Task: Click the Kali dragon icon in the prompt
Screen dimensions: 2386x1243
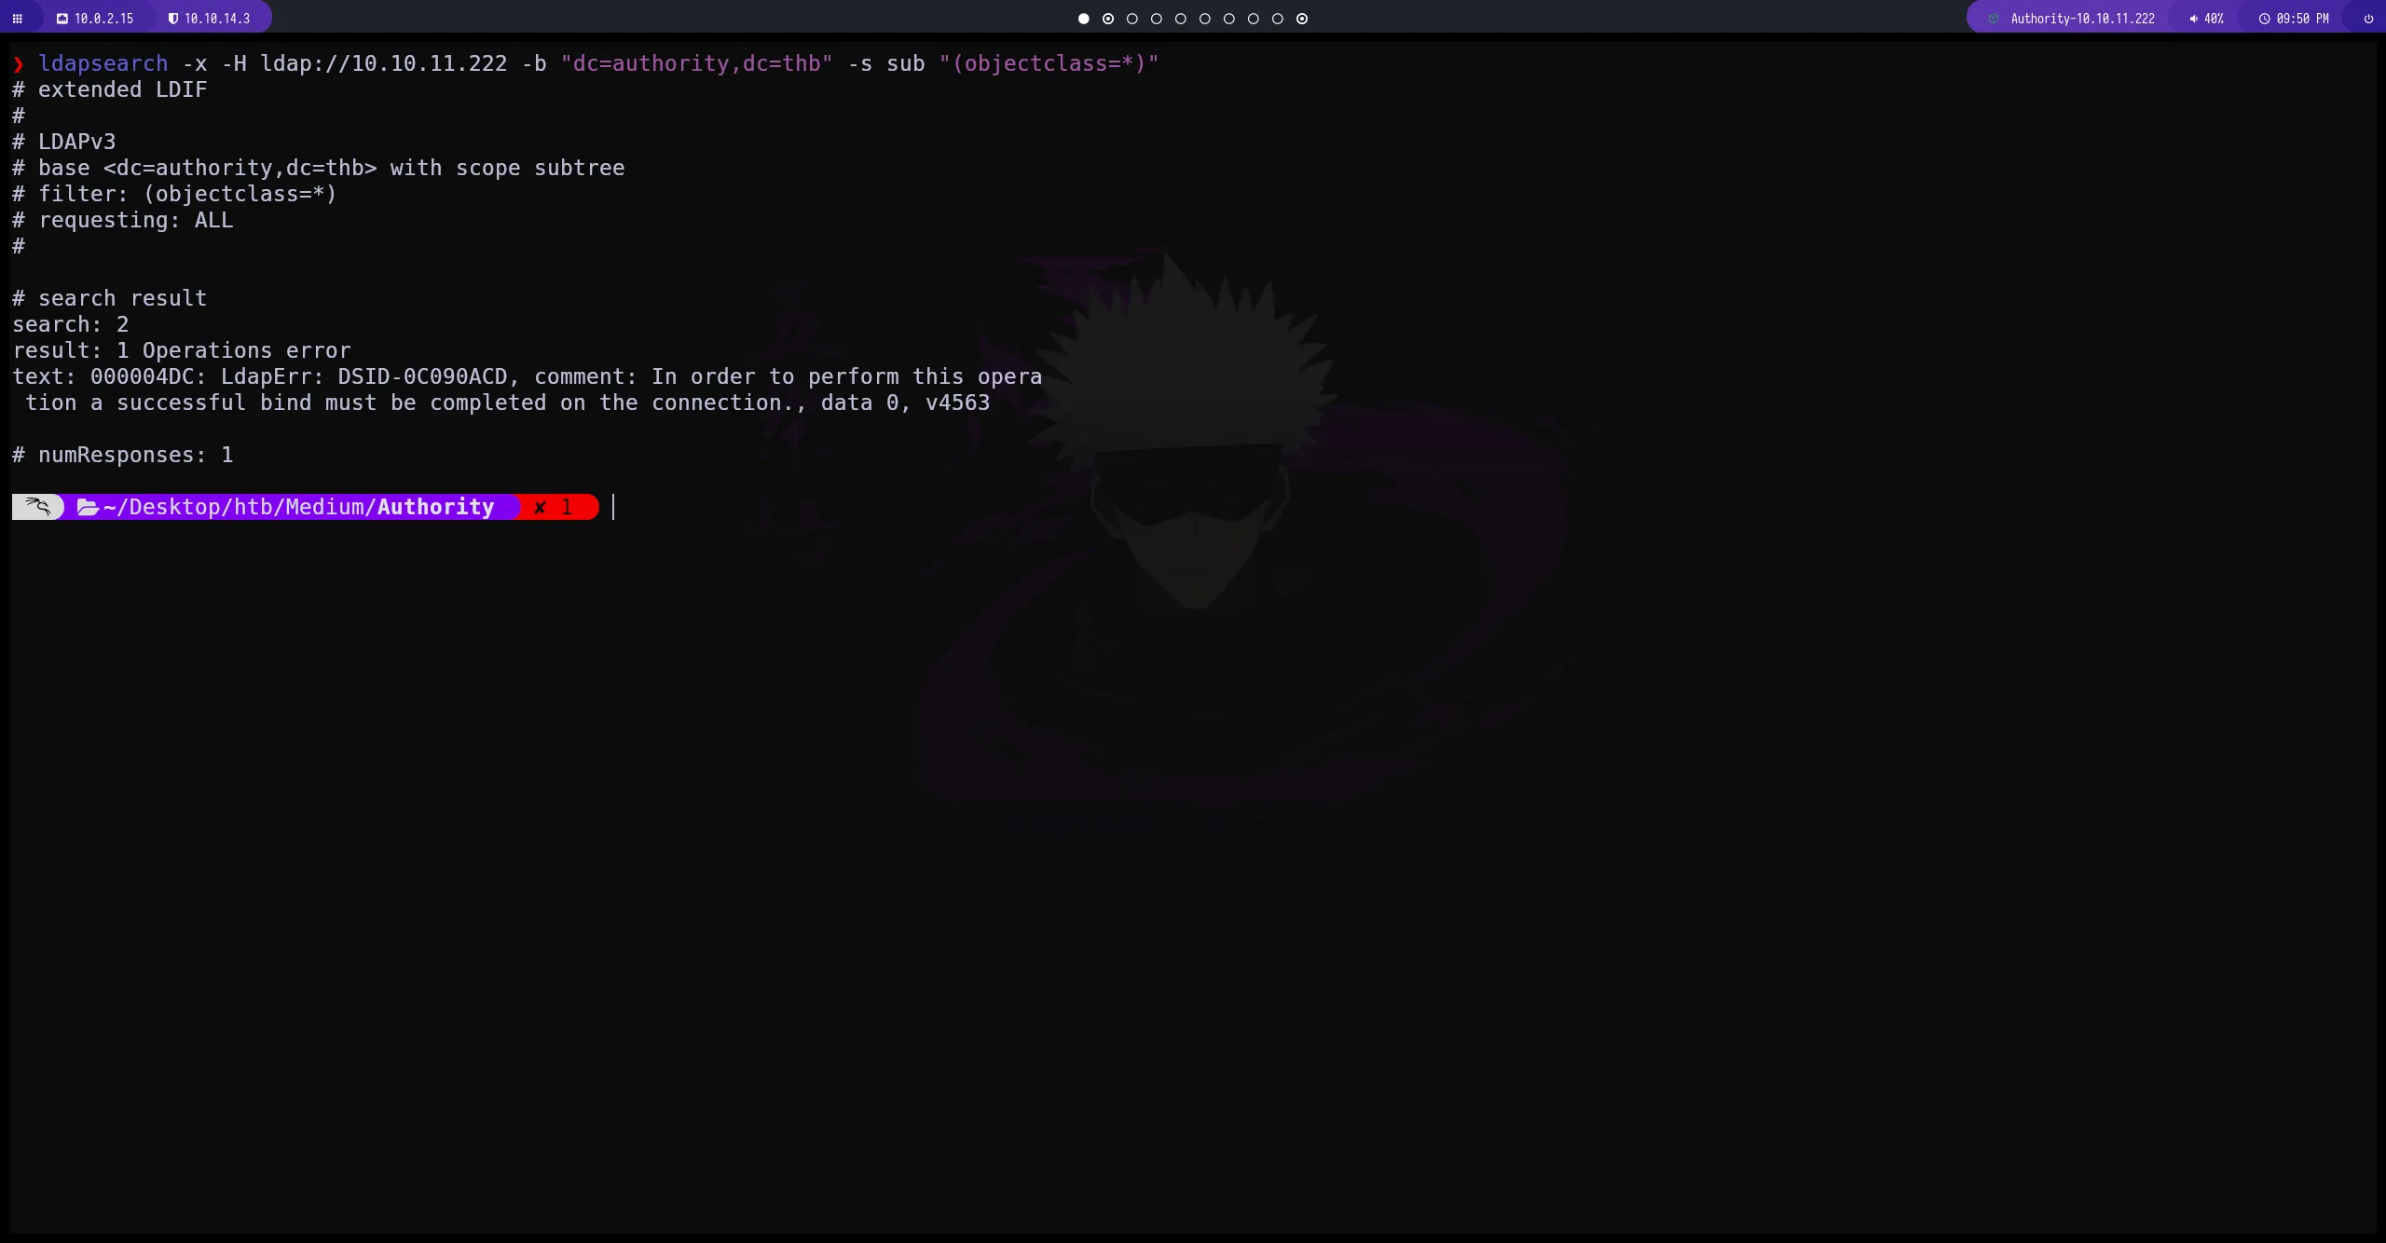Action: tap(37, 506)
